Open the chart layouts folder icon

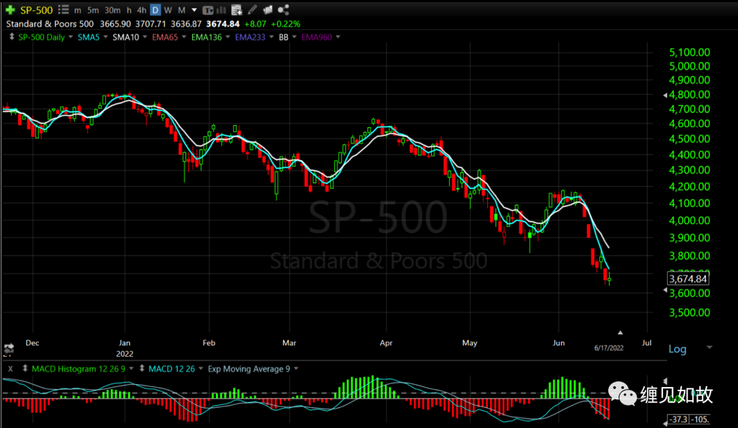pos(268,10)
